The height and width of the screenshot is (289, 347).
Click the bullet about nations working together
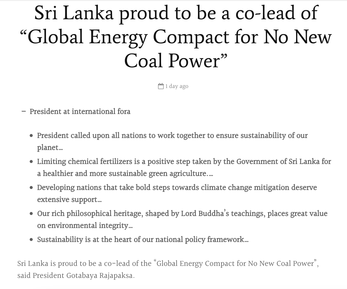(172, 135)
